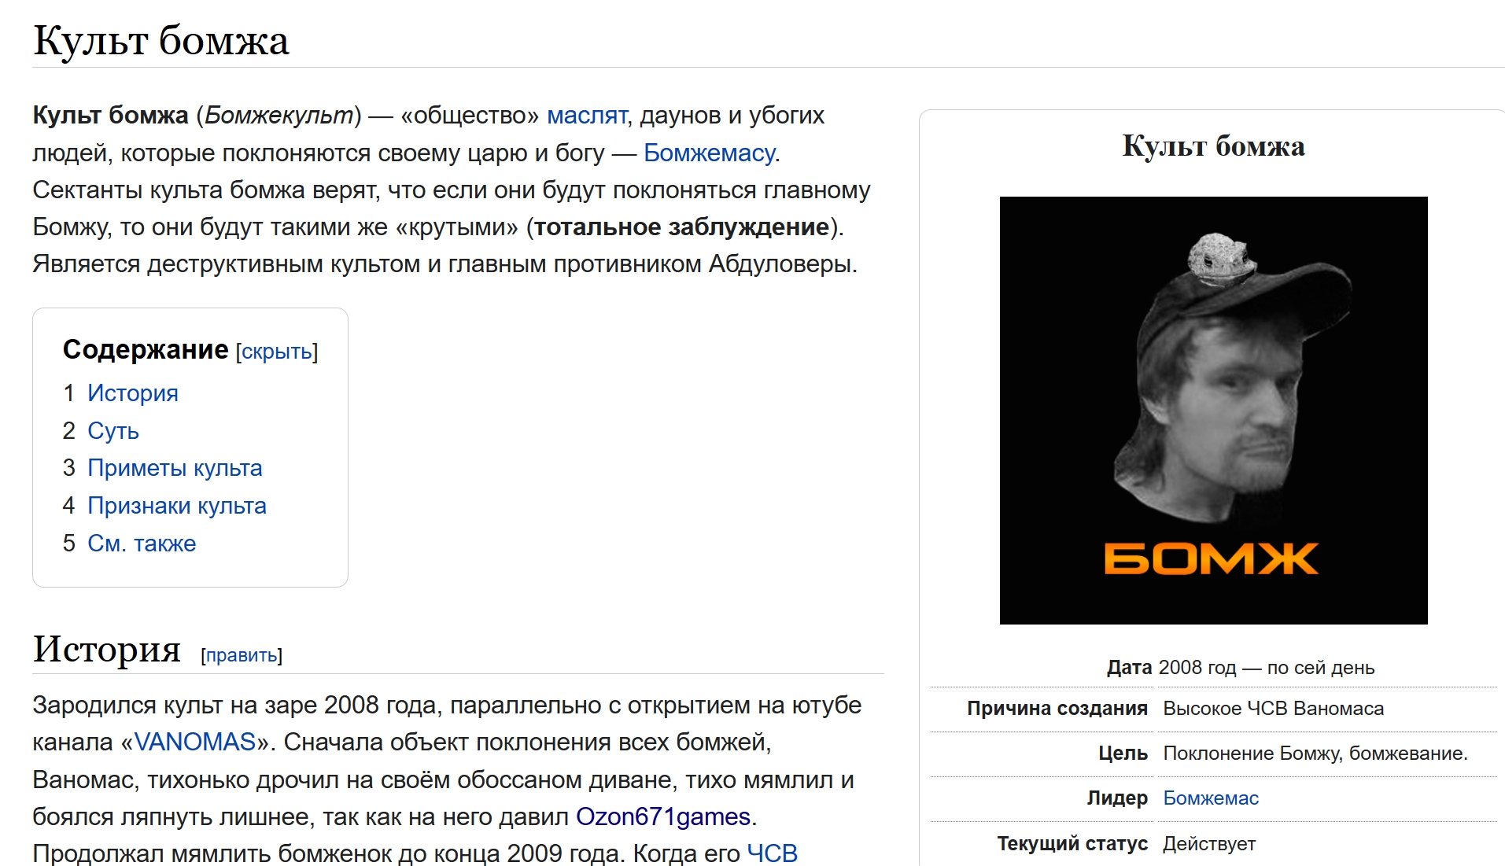Screen dimensions: 1505x866
Task: Click the «Причина создания» infobox label
Action: (1057, 709)
